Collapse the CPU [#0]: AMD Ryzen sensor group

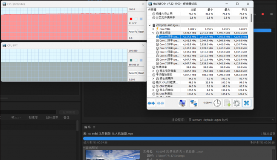(x=150, y=25)
